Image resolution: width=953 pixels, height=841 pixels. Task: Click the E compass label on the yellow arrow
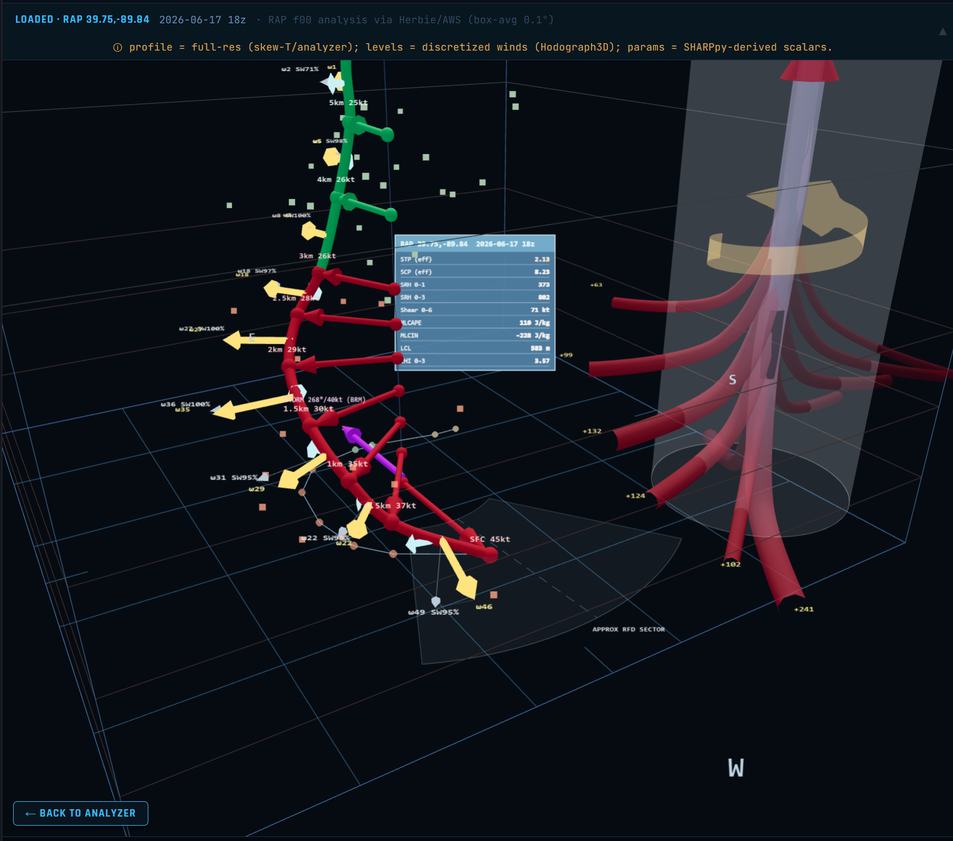[252, 337]
